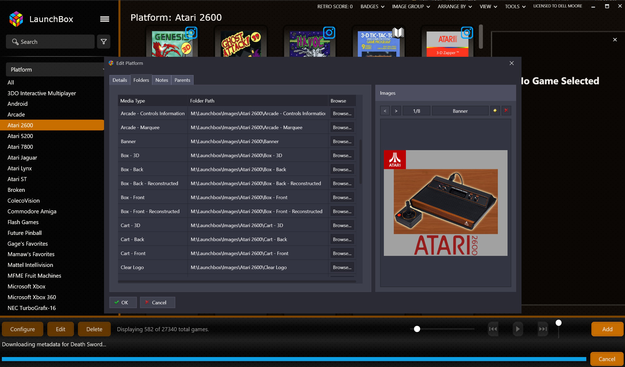Show the next image in the Images panel
Image resolution: width=625 pixels, height=367 pixels.
click(396, 111)
